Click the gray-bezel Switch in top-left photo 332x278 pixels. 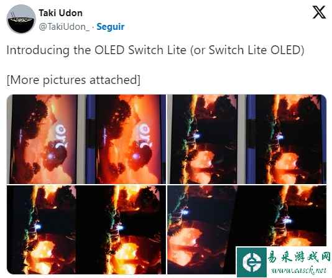pos(46,139)
